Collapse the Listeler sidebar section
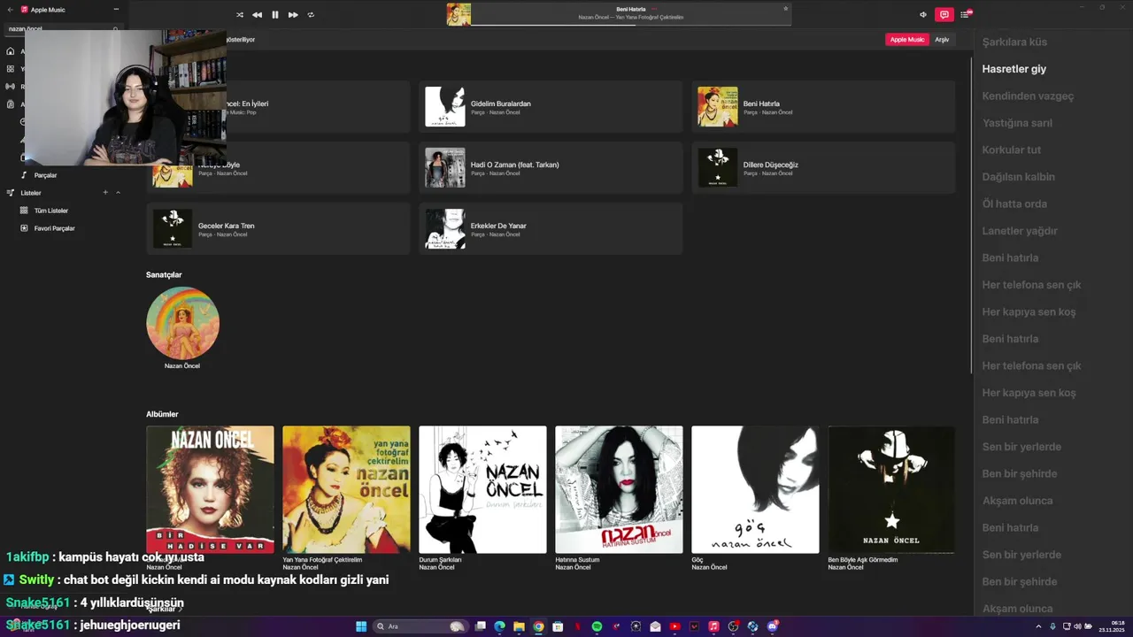The height and width of the screenshot is (637, 1133). pos(118,193)
